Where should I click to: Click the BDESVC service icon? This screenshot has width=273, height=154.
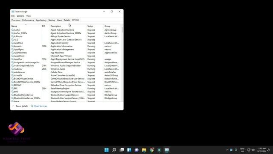(x=12, y=85)
